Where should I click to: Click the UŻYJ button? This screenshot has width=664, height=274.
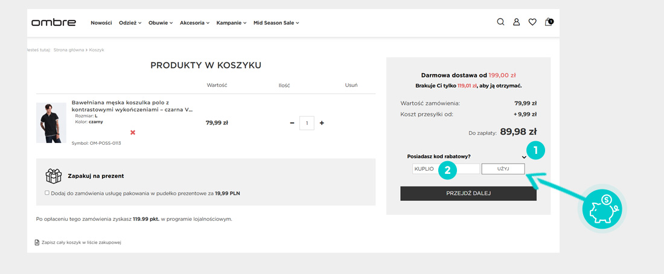(x=503, y=169)
